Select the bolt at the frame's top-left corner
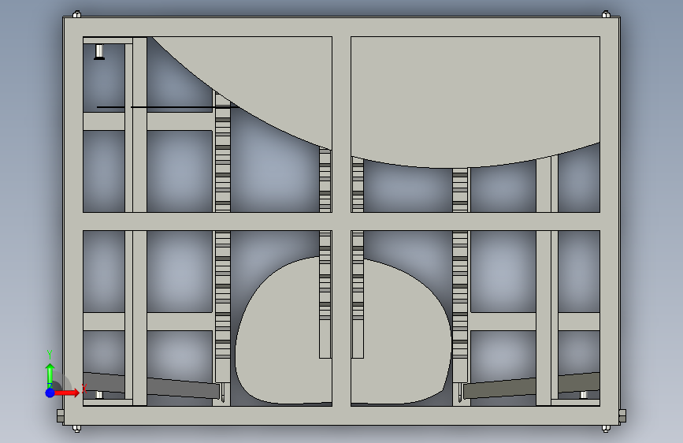 [76, 14]
